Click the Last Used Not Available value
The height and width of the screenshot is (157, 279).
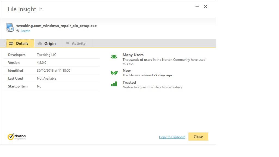(x=46, y=78)
